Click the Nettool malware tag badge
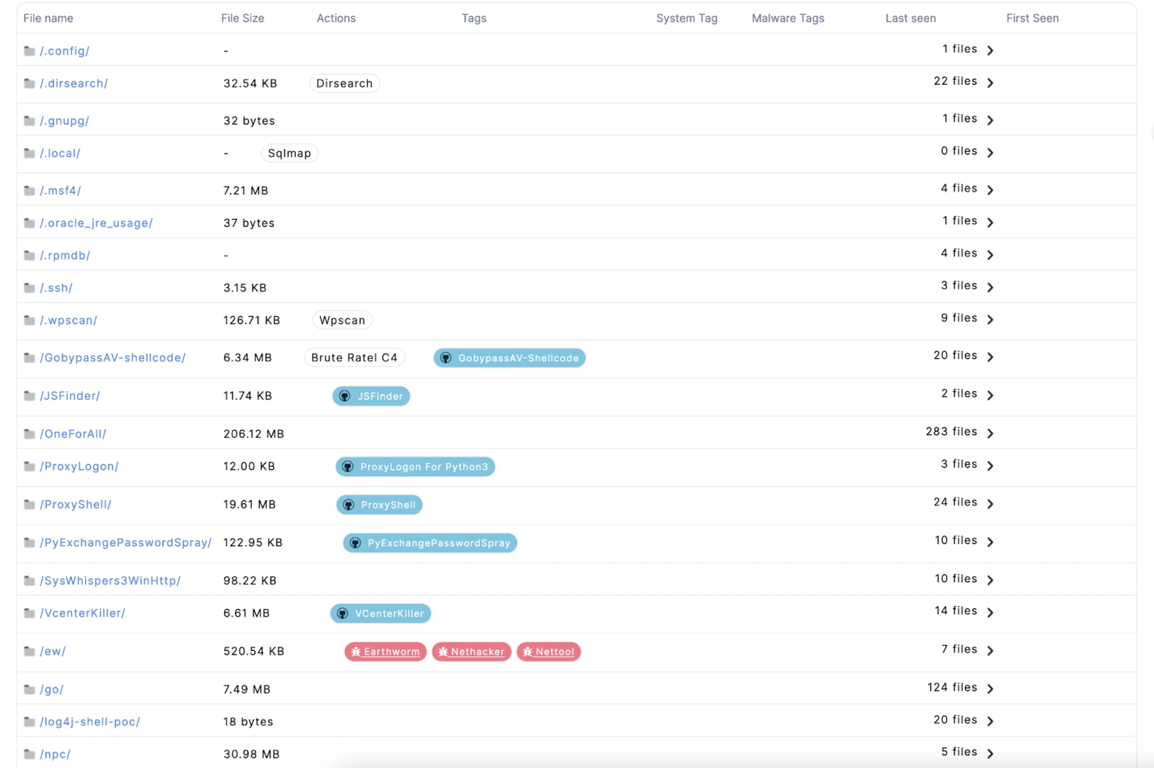The width and height of the screenshot is (1154, 768). (x=547, y=651)
